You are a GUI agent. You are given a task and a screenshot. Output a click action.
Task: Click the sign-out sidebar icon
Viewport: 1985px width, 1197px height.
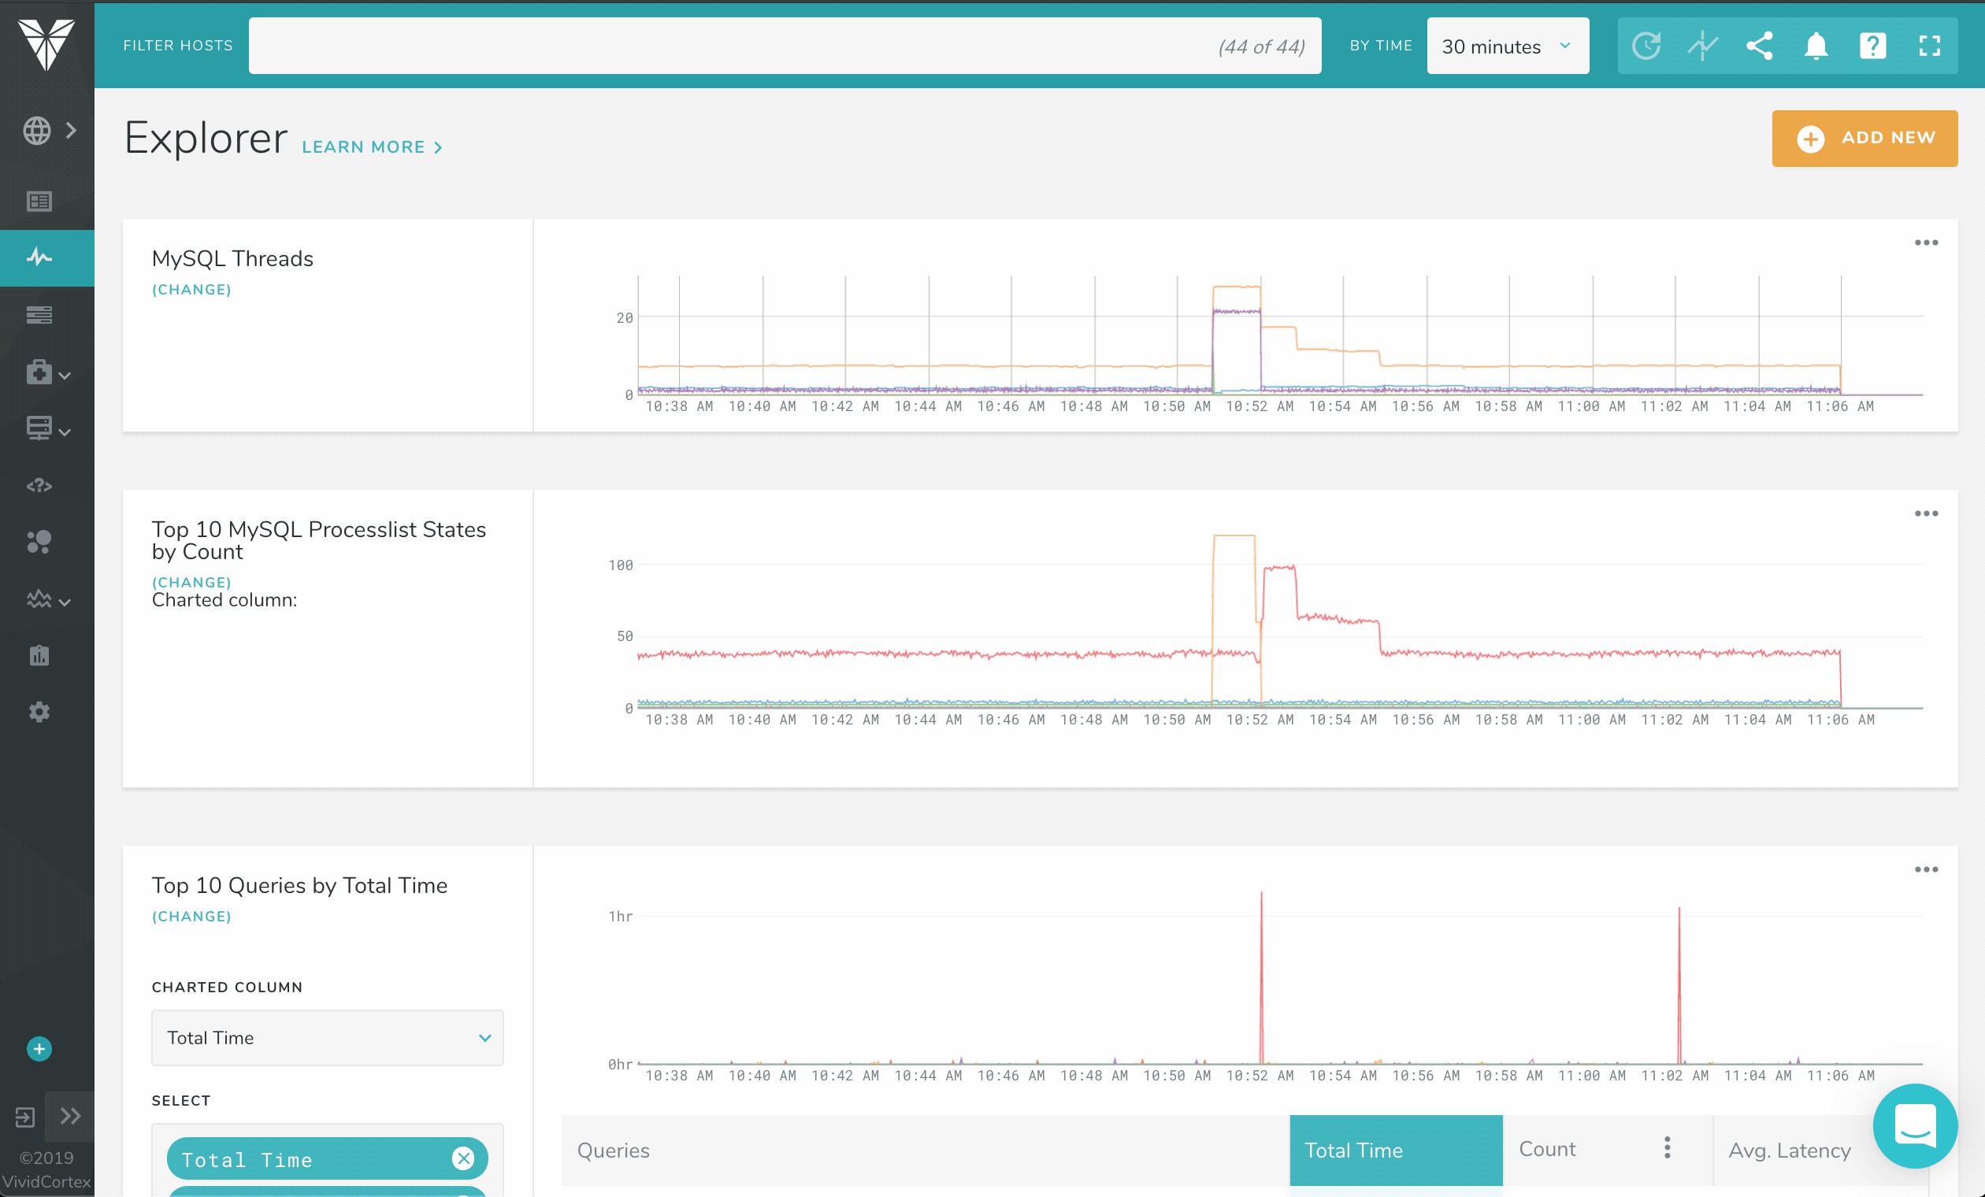[x=24, y=1117]
